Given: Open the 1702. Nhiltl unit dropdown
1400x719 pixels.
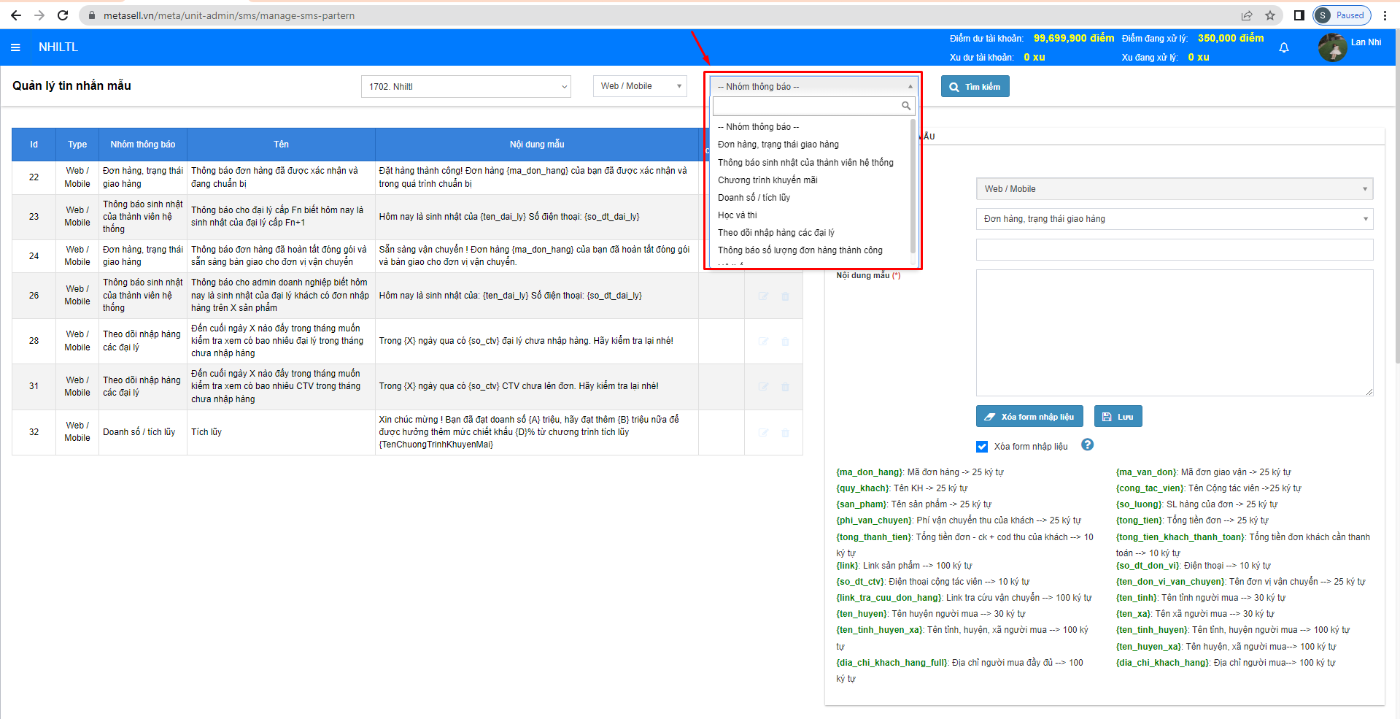Looking at the screenshot, I should point(465,87).
